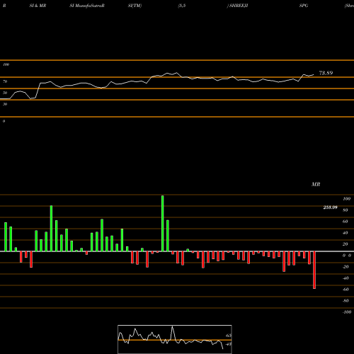Click the 'MR' panel title
This screenshot has height=354, width=354.
[316, 184]
